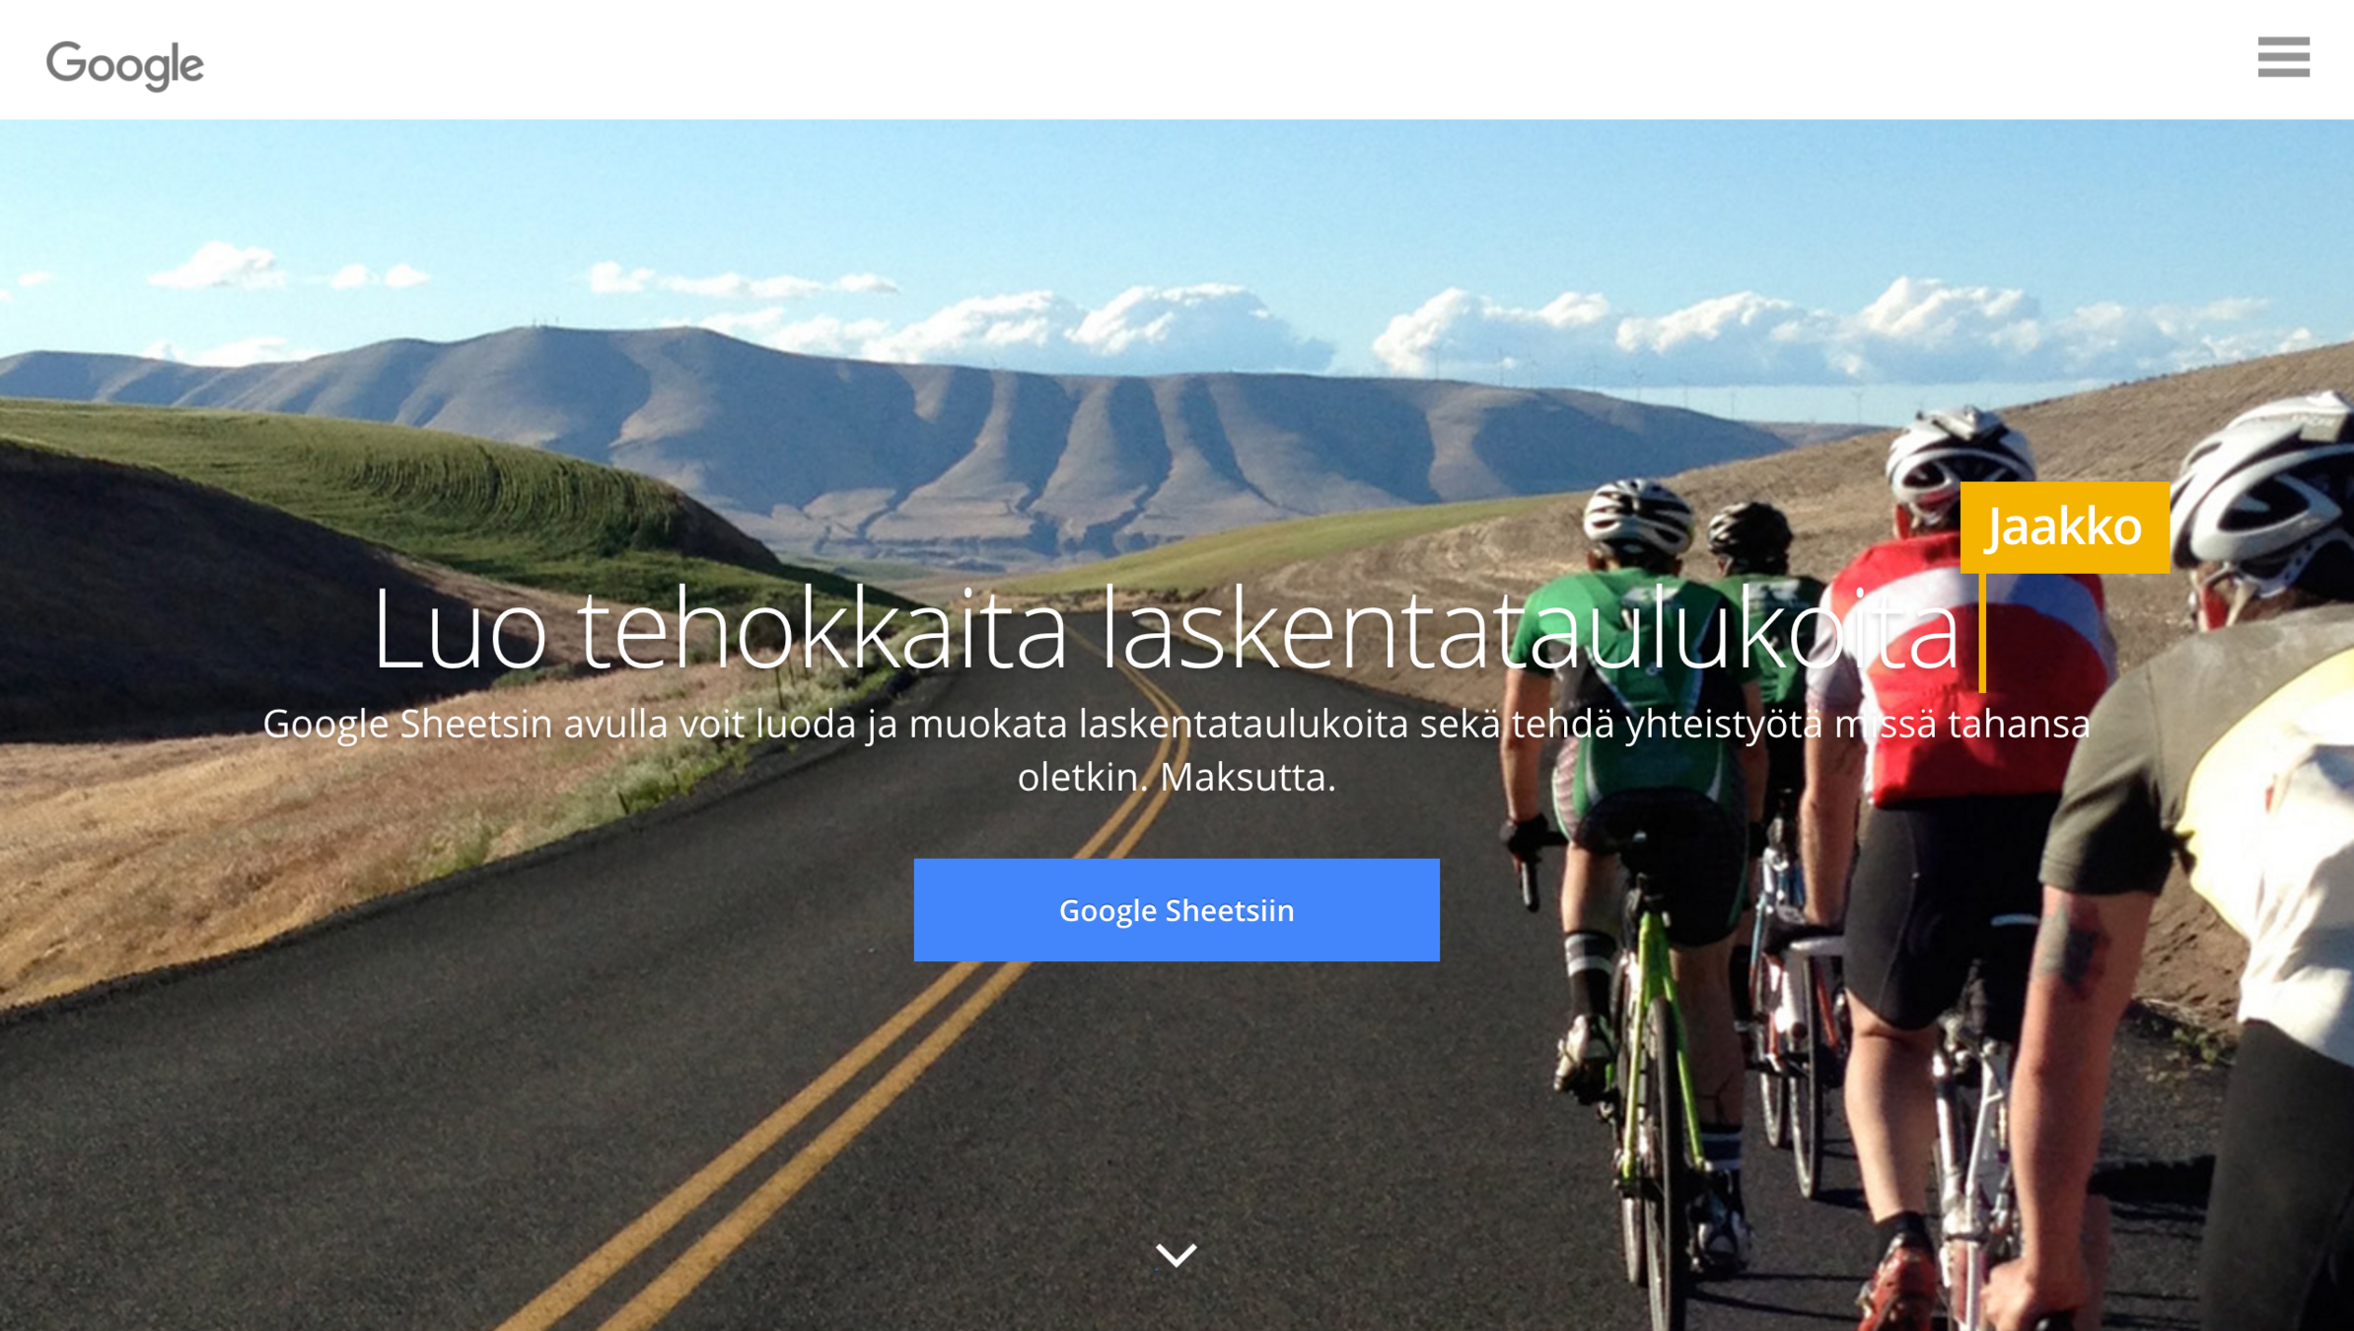Open the hamburger menu in the header

(2283, 57)
